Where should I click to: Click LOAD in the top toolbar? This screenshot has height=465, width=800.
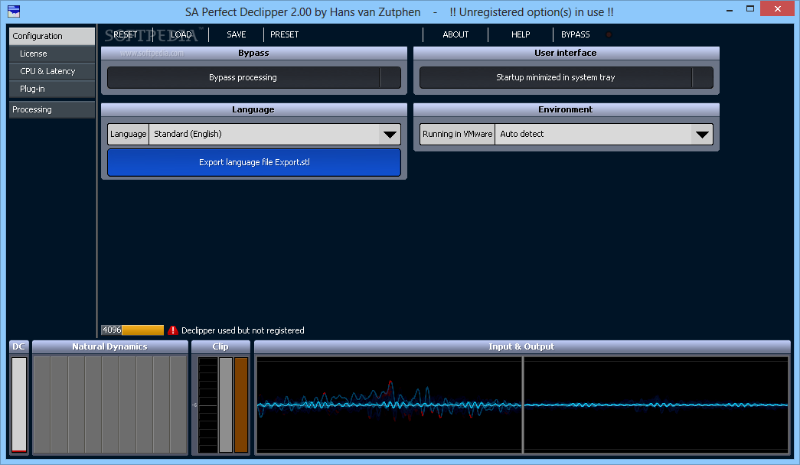pos(181,34)
